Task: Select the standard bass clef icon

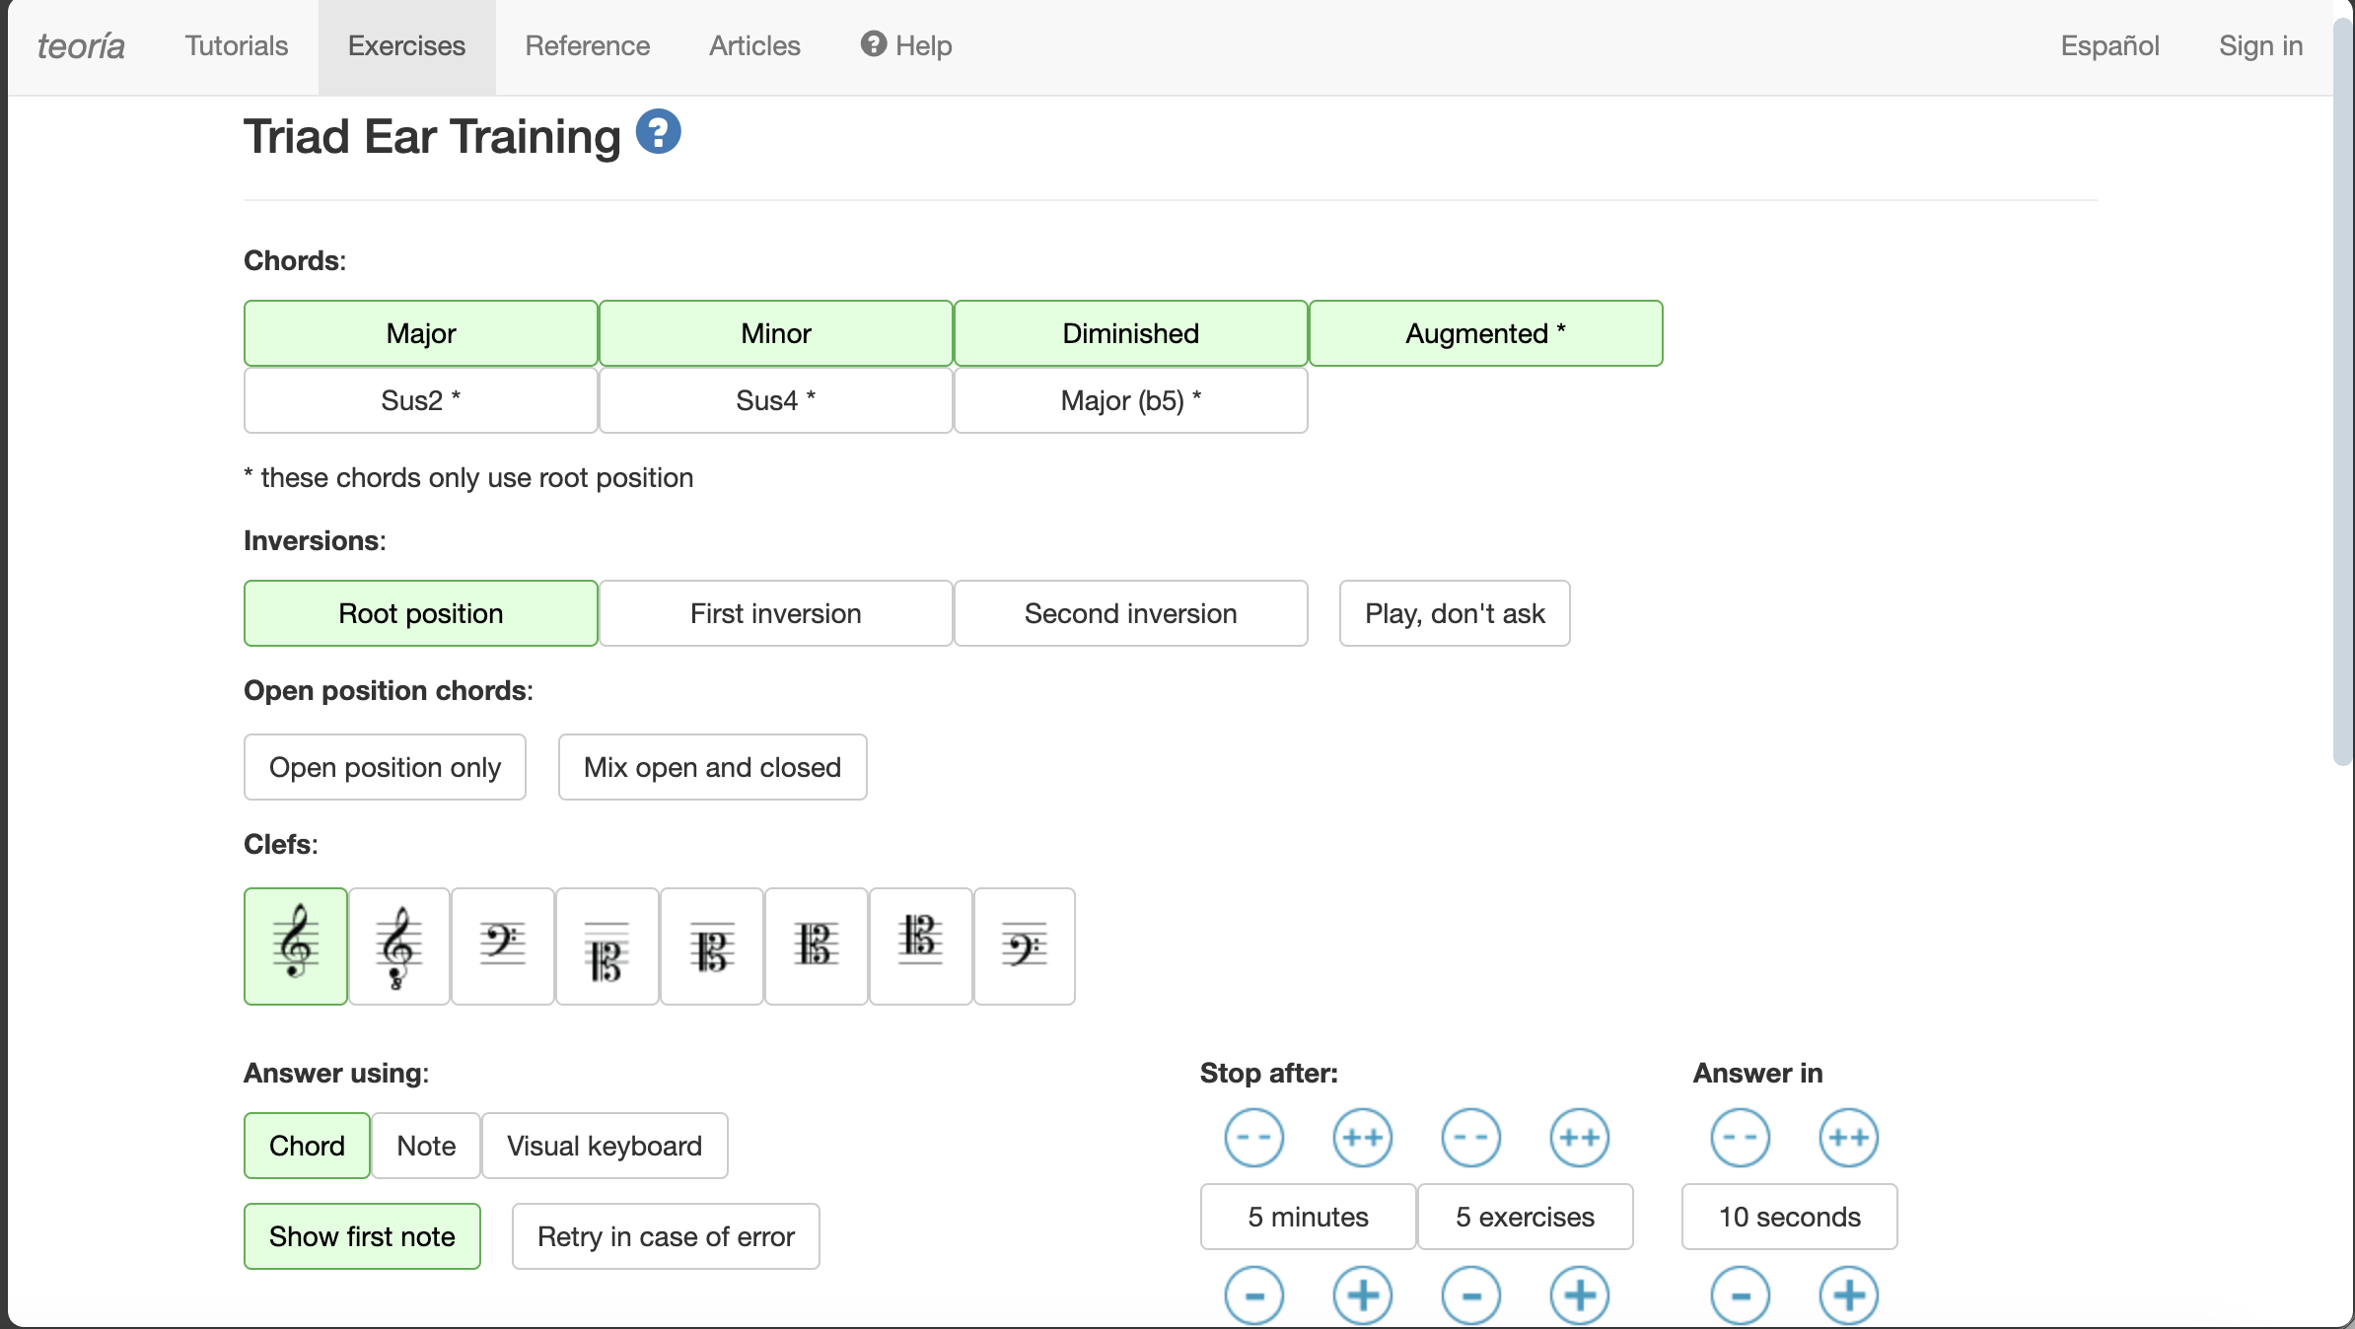Action: pos(503,946)
